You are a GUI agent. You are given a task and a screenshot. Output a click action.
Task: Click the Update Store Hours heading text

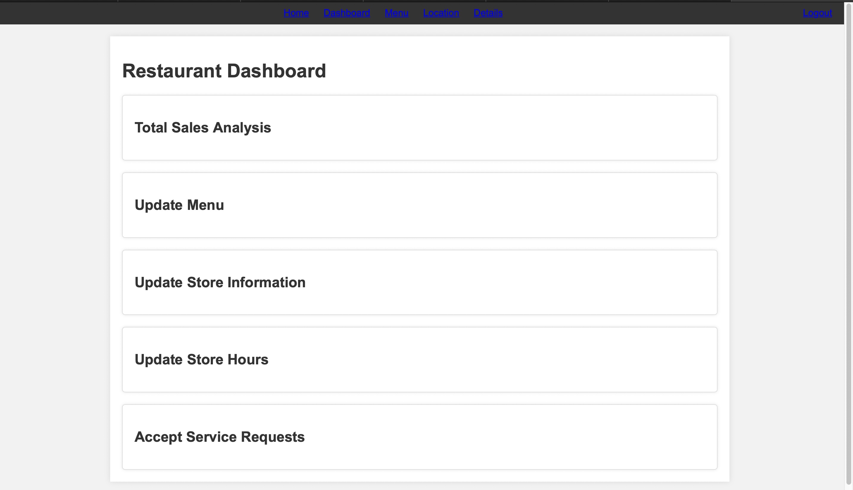coord(201,360)
